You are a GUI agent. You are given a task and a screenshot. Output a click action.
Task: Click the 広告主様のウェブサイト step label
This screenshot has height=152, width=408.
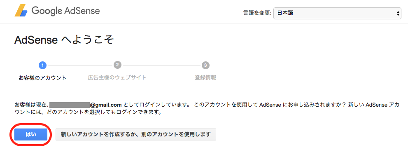pos(117,77)
